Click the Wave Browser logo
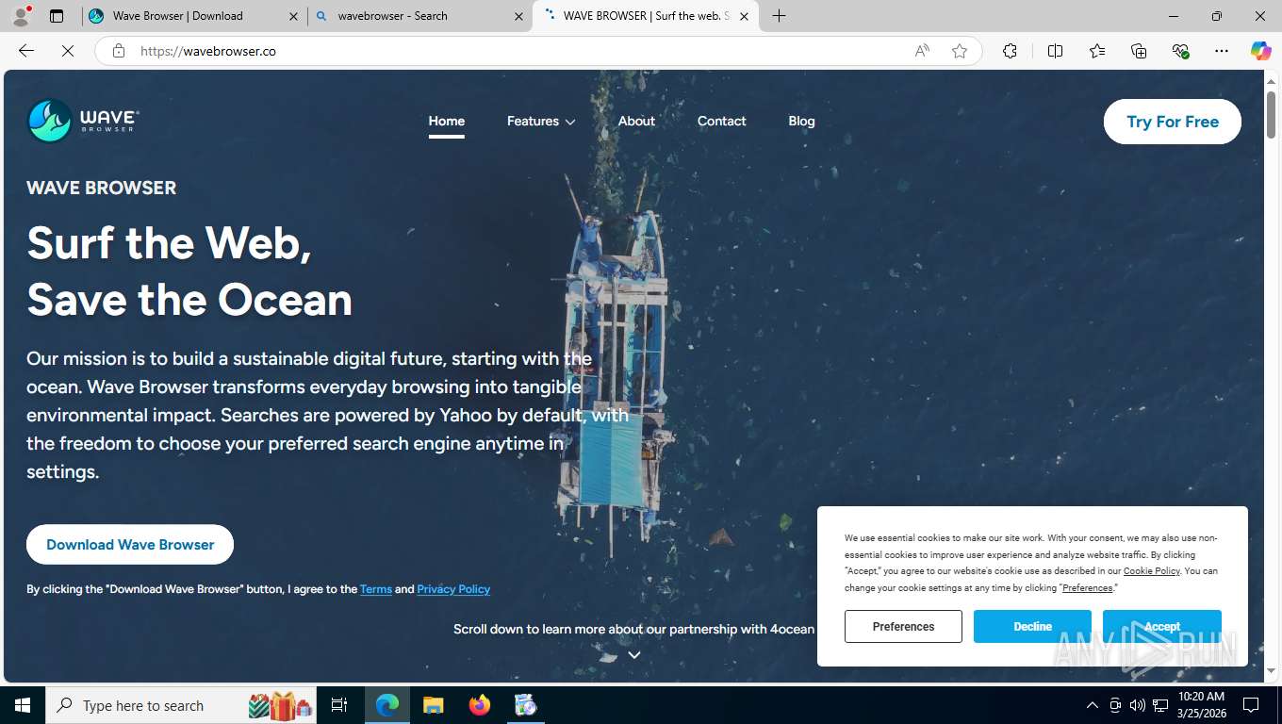Viewport: 1282px width, 724px height. pyautogui.click(x=84, y=121)
